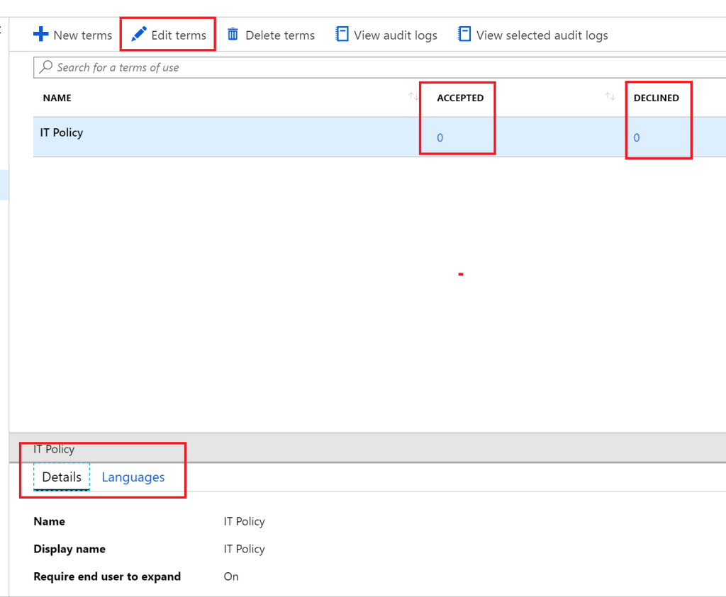Open the Accepted count link for IT Policy

tap(440, 138)
